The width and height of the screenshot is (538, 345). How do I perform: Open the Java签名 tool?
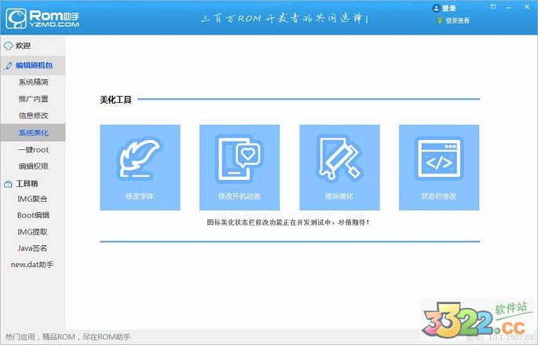[x=33, y=248]
